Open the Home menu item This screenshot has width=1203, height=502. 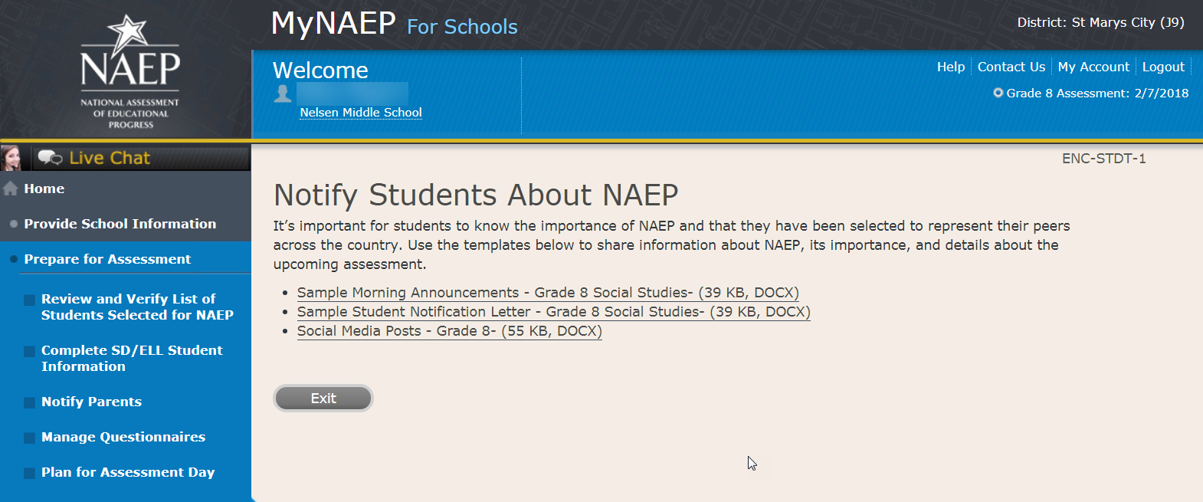[44, 189]
